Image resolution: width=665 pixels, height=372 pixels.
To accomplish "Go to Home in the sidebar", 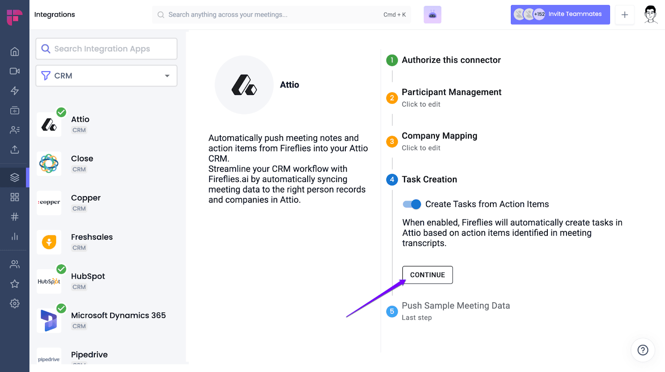I will [x=15, y=52].
